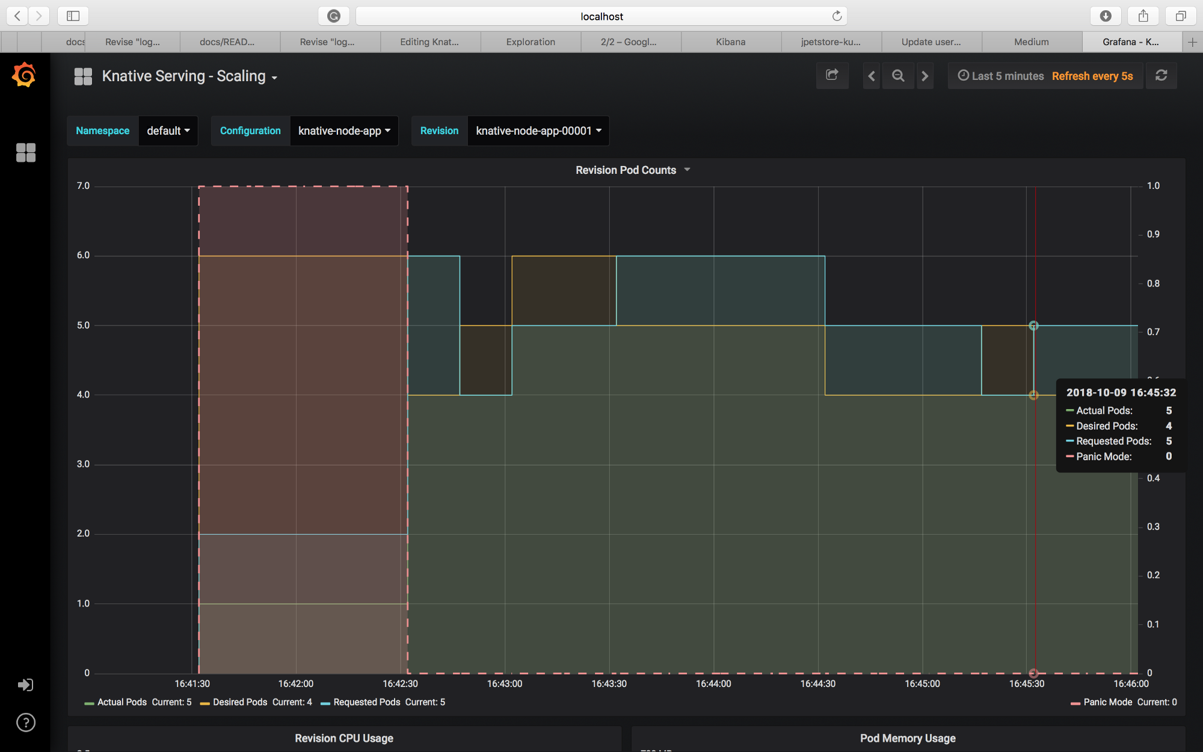Viewport: 1203px width, 752px height.
Task: Open the Configuration knative-node-app dropdown
Action: click(x=344, y=131)
